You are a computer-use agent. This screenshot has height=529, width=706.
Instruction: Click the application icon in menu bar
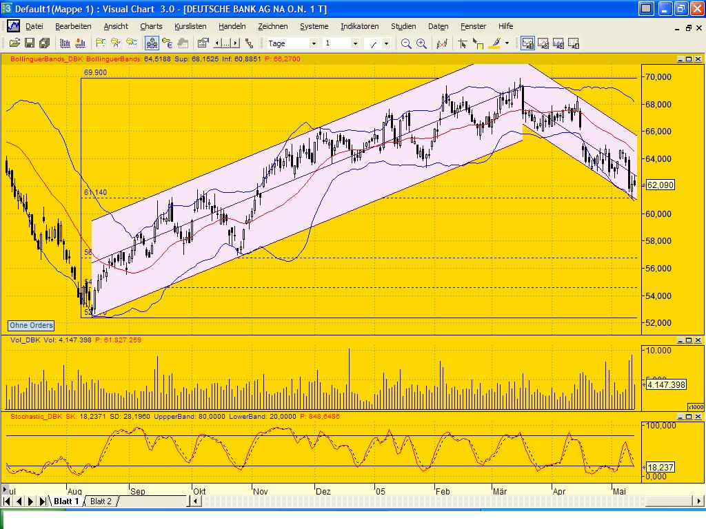pos(14,26)
